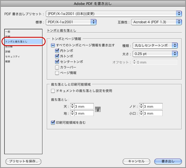Open the 種類 丸なしセンタートンボ dropdown
Screen dimensions: 186x168
pos(155,45)
